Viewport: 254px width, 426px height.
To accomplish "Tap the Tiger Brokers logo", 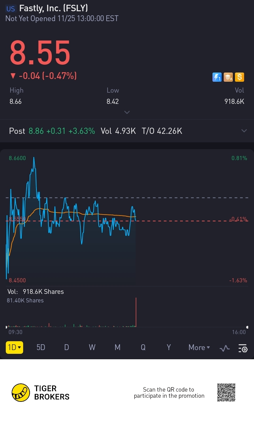I will click(x=41, y=393).
